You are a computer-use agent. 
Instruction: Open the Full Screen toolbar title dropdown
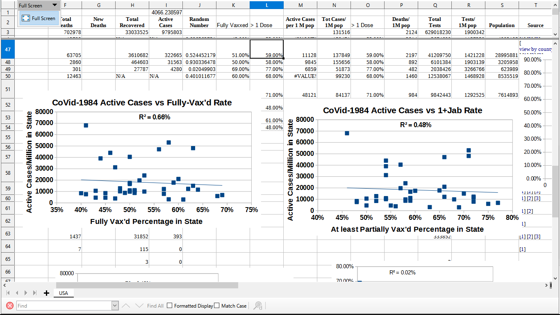tap(55, 5)
